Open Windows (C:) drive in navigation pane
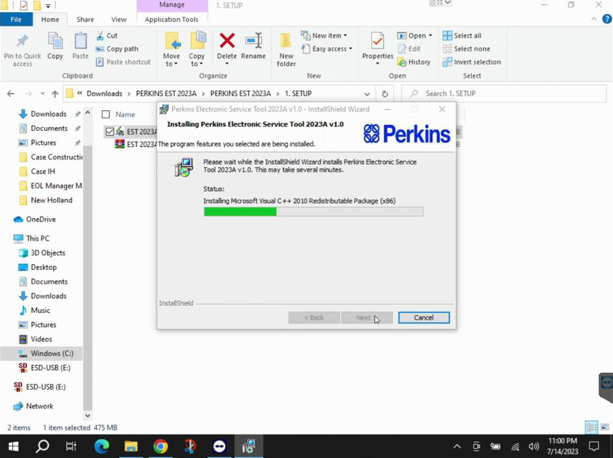Image resolution: width=613 pixels, height=458 pixels. click(x=46, y=354)
